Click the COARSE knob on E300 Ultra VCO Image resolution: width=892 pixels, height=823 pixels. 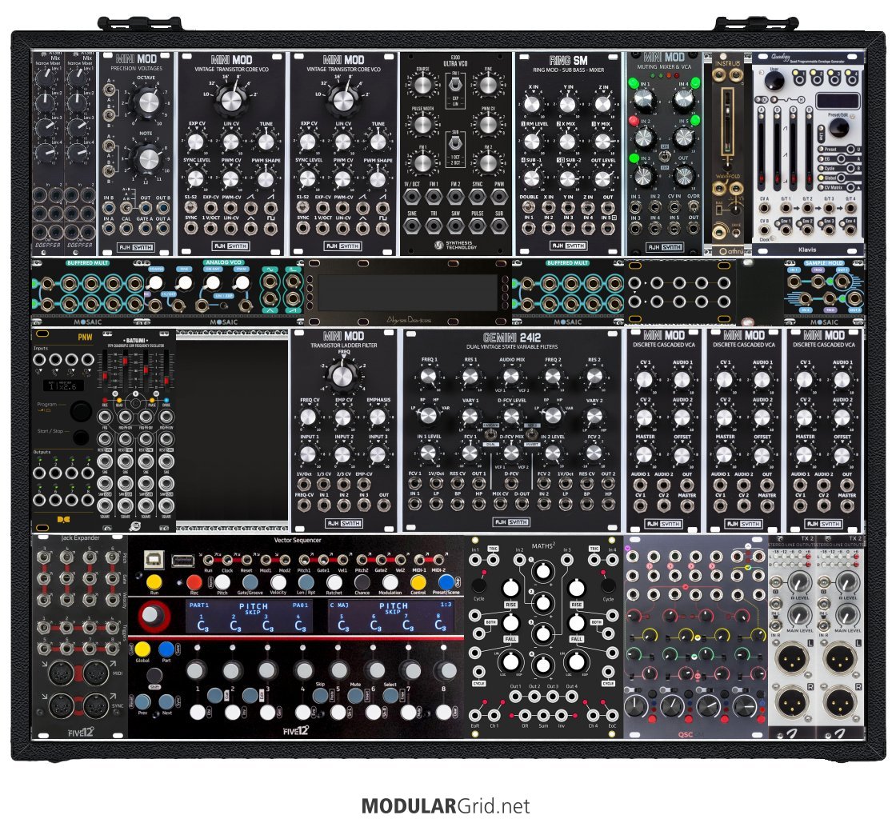tap(422, 86)
